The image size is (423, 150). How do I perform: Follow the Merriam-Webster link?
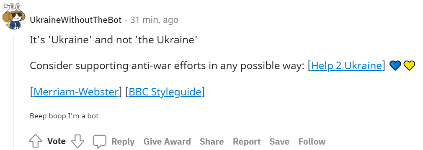(x=76, y=92)
